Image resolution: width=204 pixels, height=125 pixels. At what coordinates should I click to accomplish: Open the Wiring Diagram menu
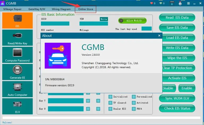click(x=61, y=9)
